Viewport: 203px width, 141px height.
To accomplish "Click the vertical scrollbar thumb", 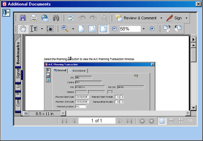I will (x=193, y=55).
